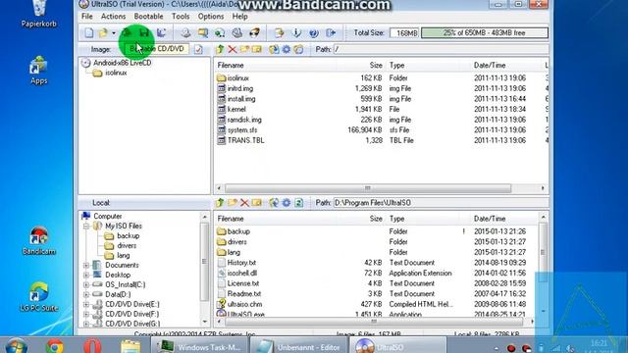The image size is (628, 353).
Task: Click the blue Info properties toolbar icon
Action: tap(296, 32)
